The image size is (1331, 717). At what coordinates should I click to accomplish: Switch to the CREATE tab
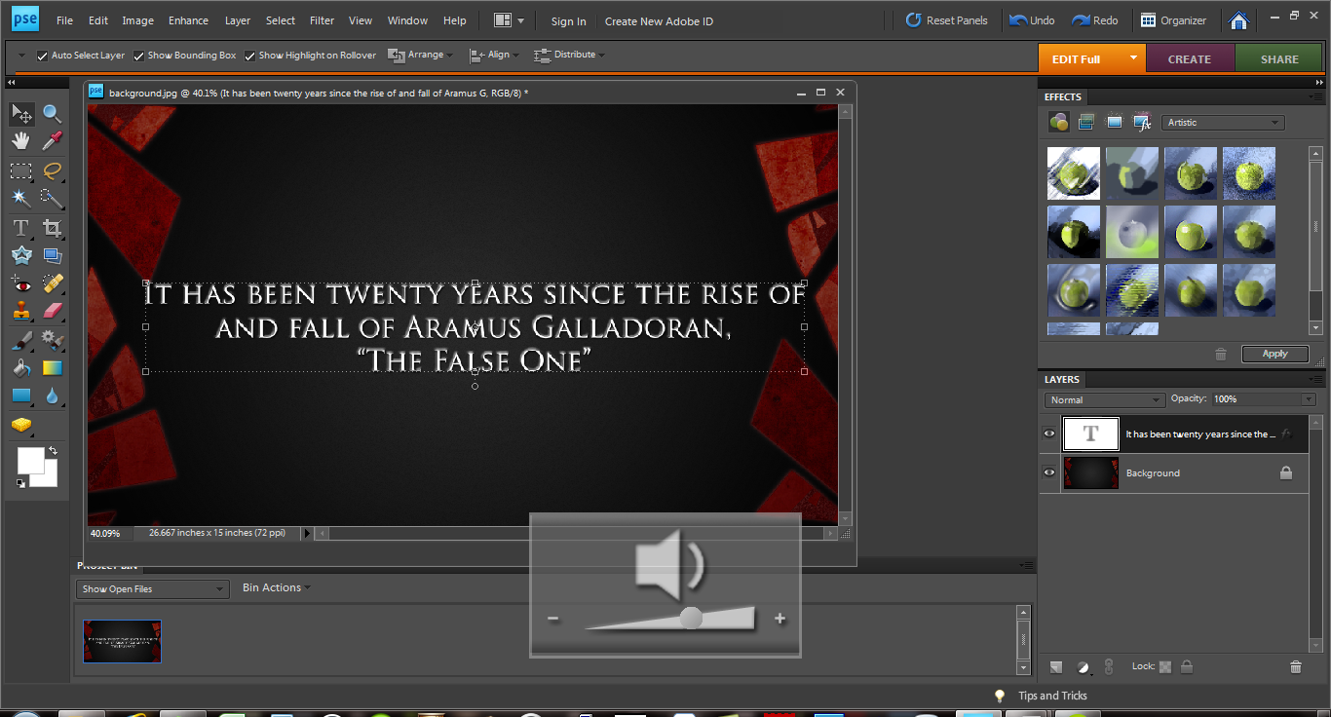(x=1189, y=59)
